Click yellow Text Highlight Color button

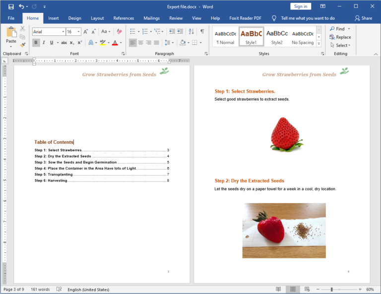[x=103, y=43]
